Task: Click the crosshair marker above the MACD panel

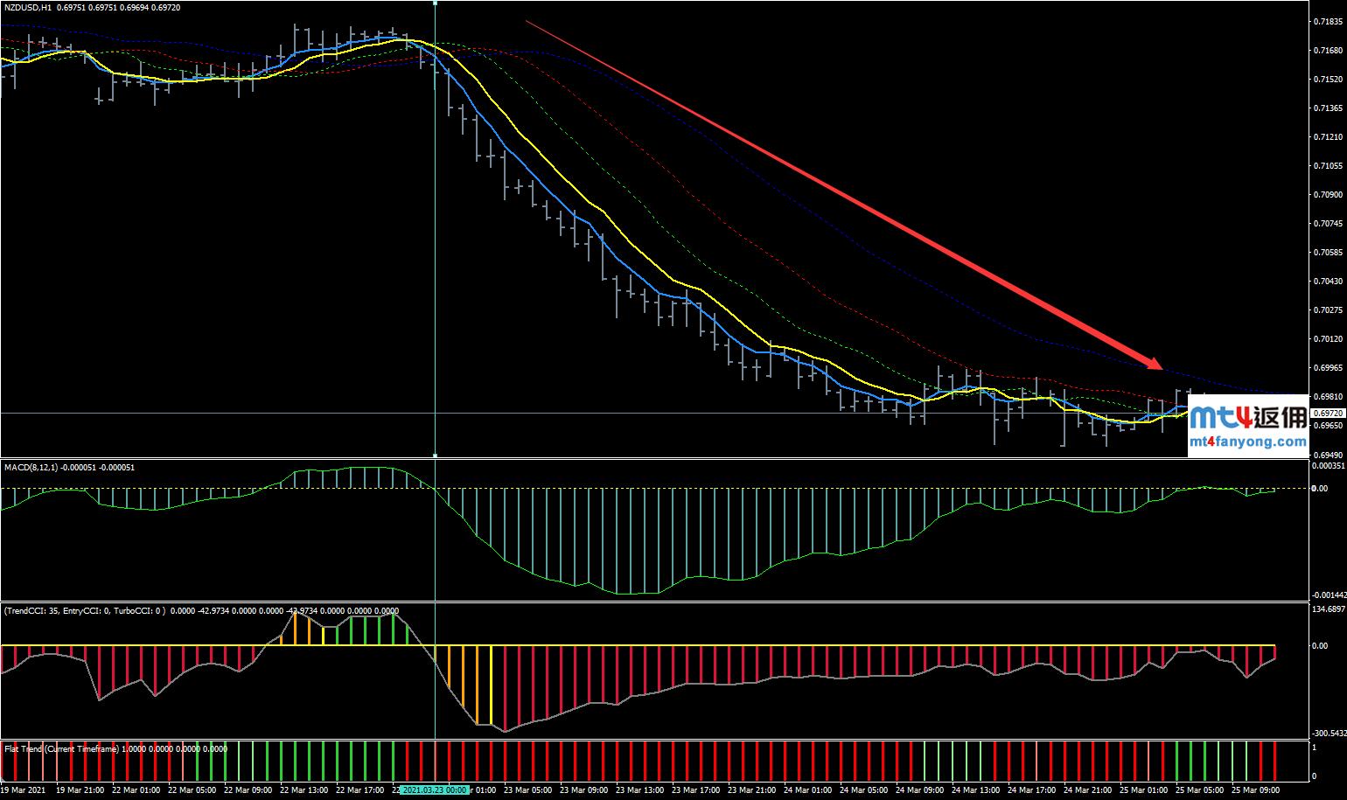Action: click(436, 456)
